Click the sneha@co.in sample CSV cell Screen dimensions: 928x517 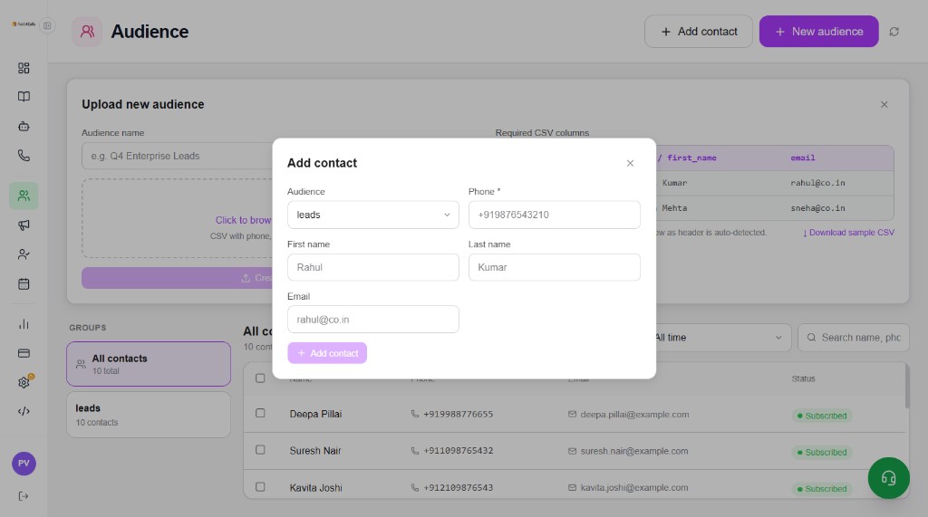point(818,208)
